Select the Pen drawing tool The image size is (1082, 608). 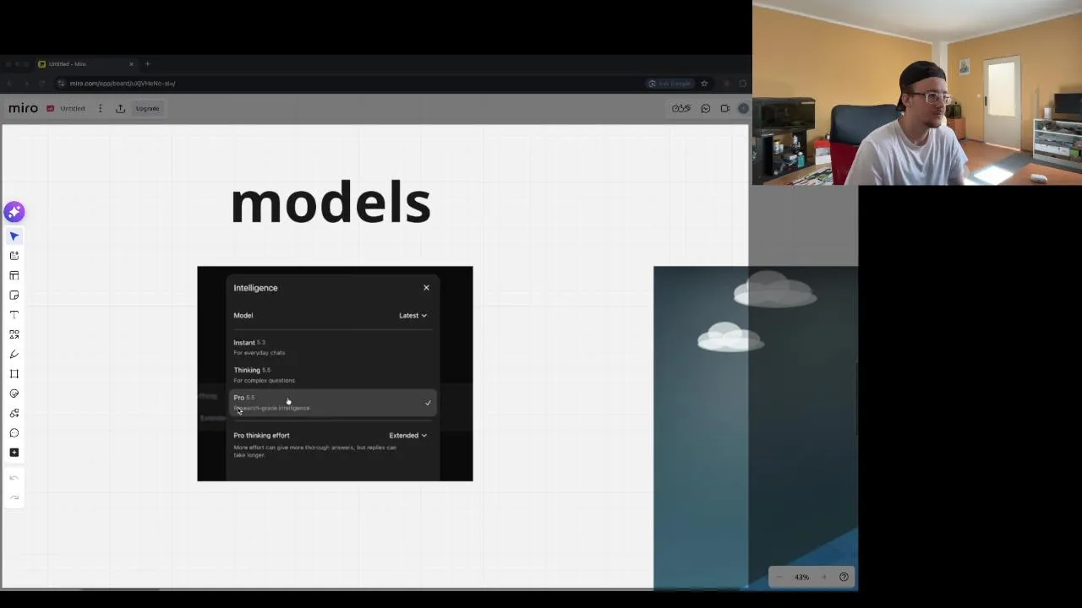(14, 355)
